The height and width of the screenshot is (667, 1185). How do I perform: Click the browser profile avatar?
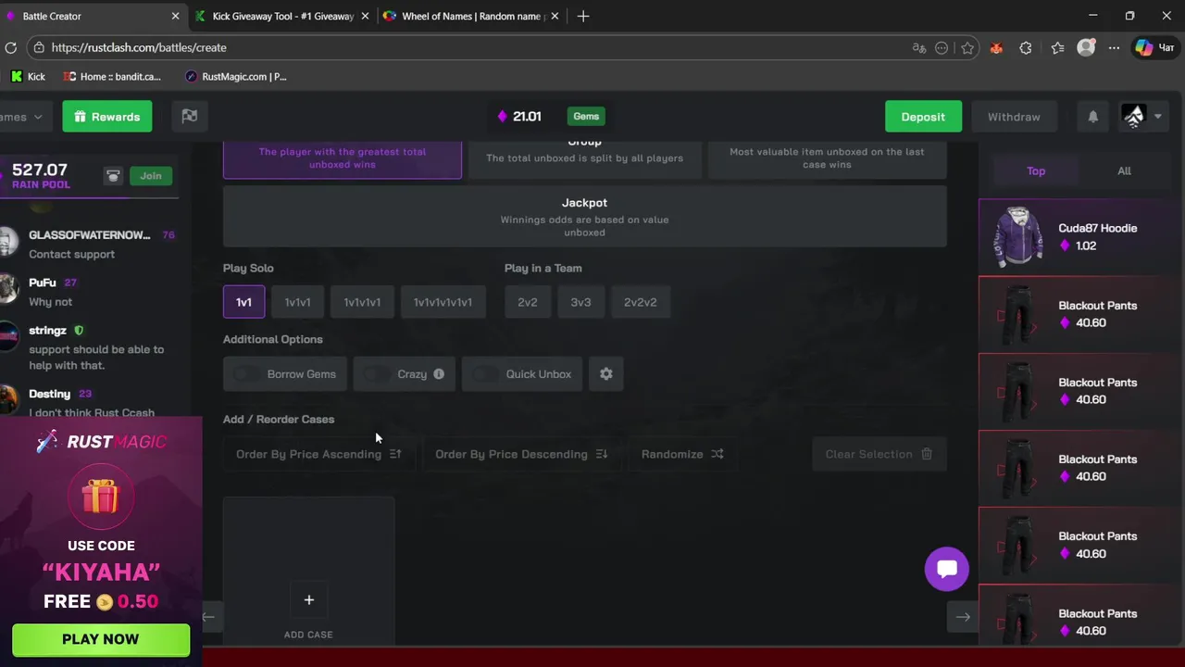click(1087, 47)
